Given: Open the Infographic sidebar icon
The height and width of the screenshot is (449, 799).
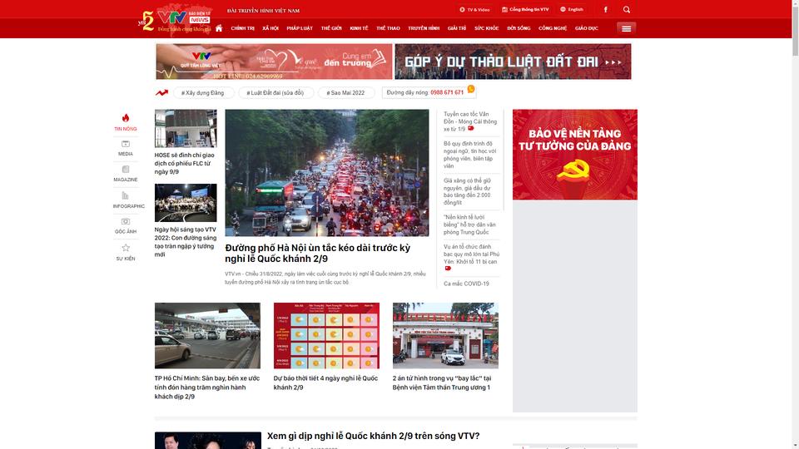Looking at the screenshot, I should pyautogui.click(x=126, y=195).
